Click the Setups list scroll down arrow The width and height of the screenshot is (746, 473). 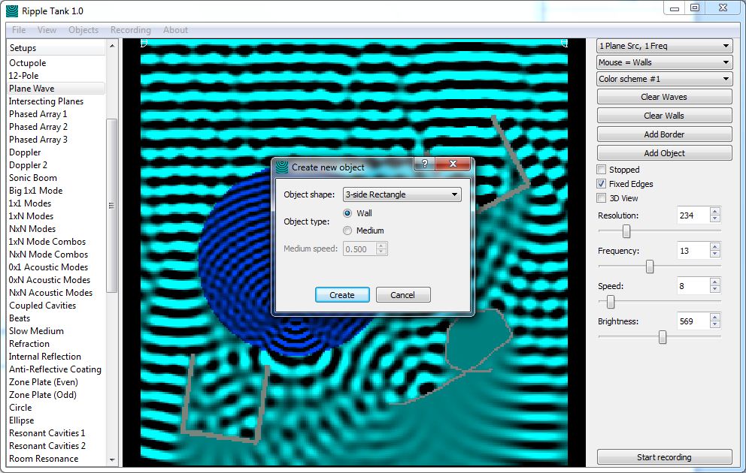click(112, 459)
